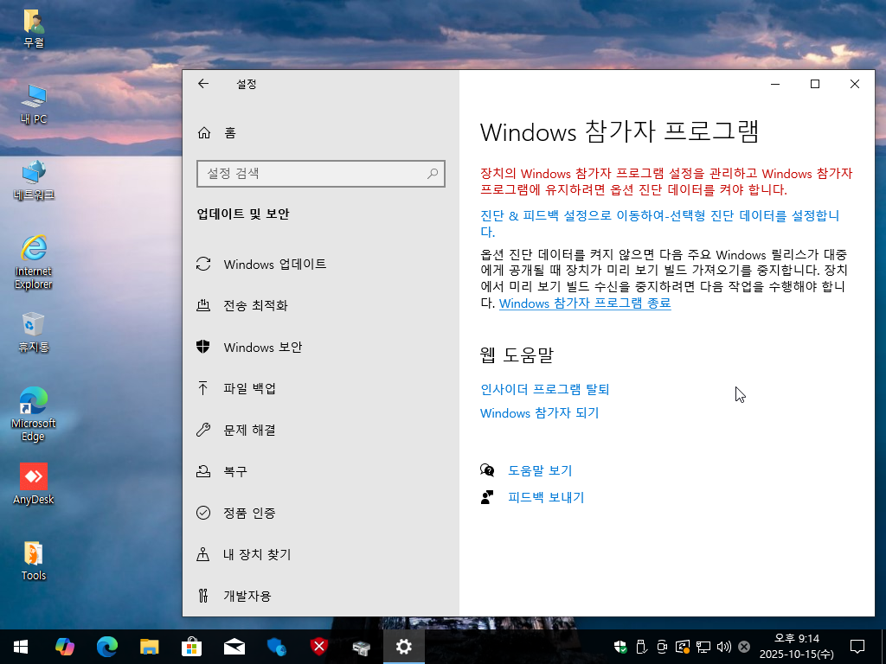Open File Explorer from the taskbar

click(x=149, y=647)
